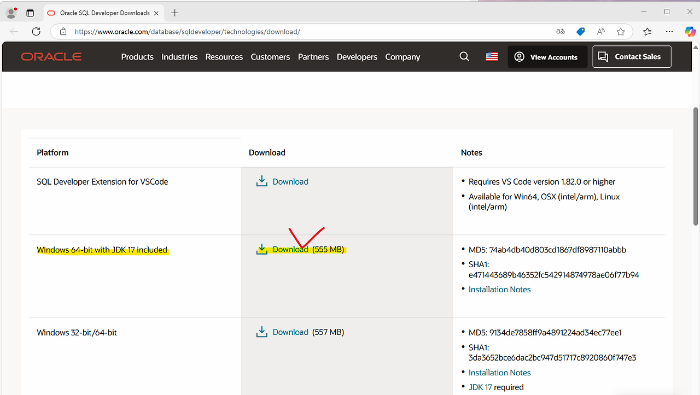Click 'SQL Developer Extension for VSCode' text
The image size is (700, 395).
[102, 181]
